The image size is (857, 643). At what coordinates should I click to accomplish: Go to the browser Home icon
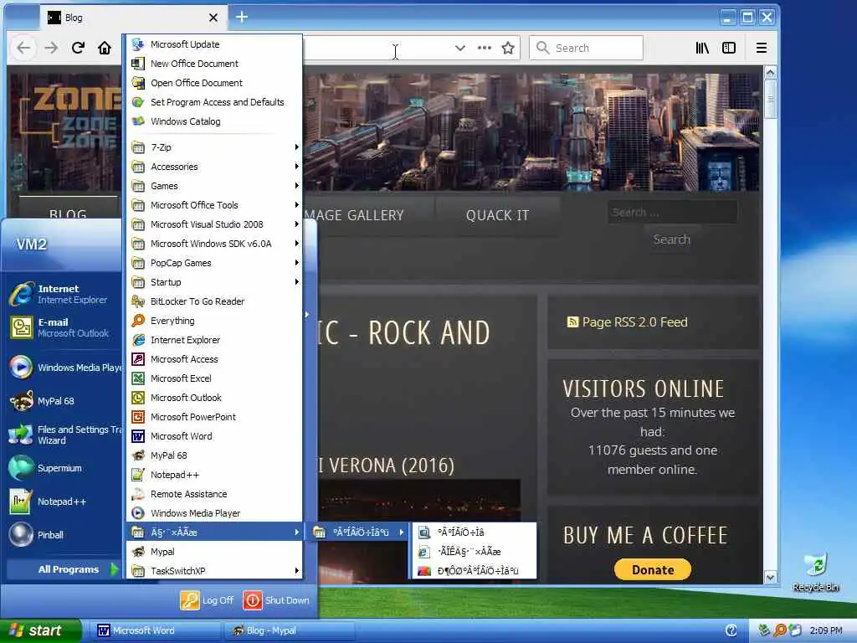pyautogui.click(x=105, y=48)
